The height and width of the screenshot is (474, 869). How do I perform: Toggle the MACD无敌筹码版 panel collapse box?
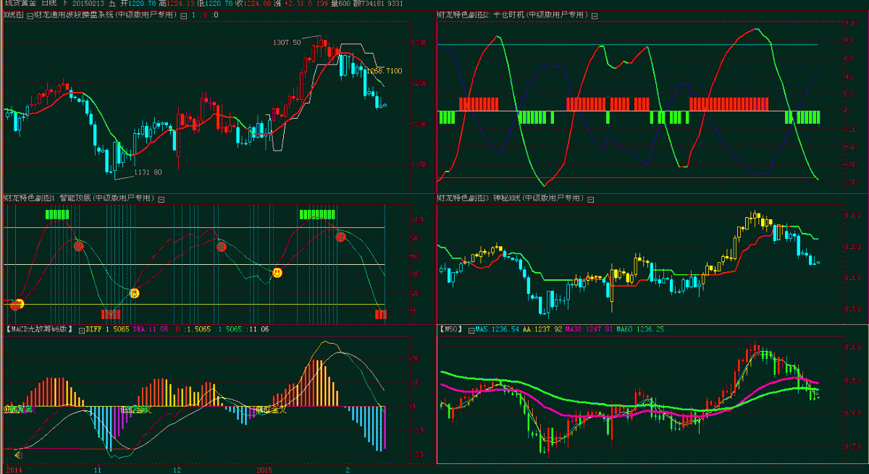80,329
